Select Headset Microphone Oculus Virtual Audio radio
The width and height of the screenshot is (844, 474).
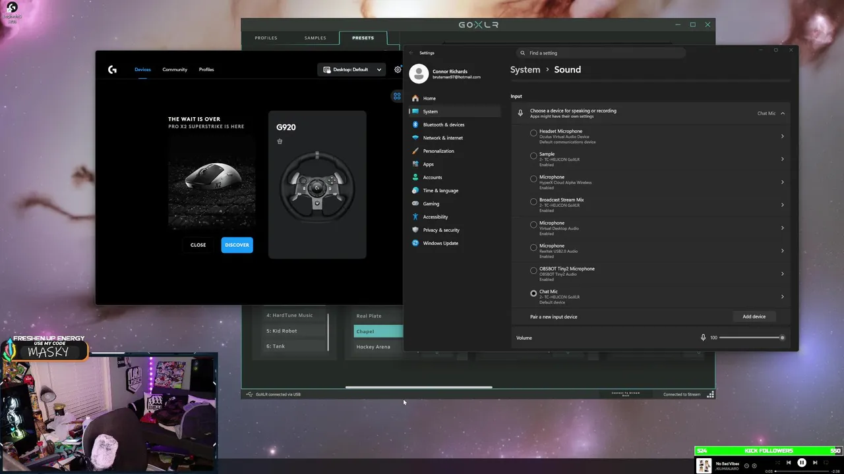[x=533, y=133]
